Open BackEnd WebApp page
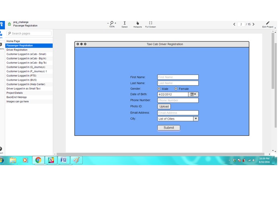 point(29,97)
